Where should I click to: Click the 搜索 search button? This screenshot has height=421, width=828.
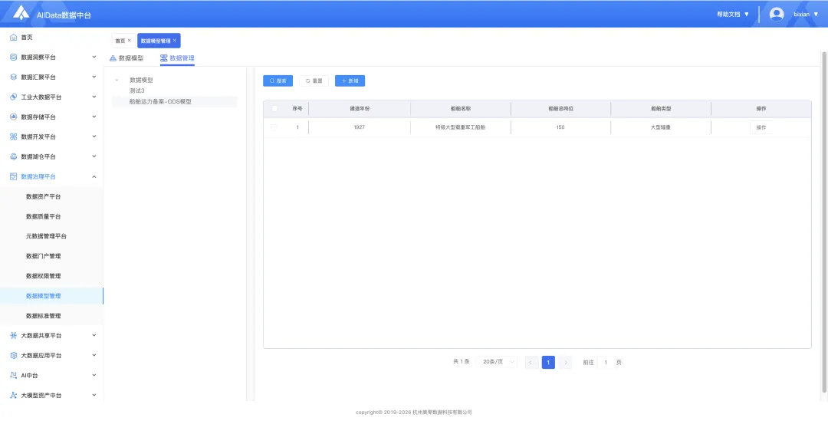coord(278,81)
